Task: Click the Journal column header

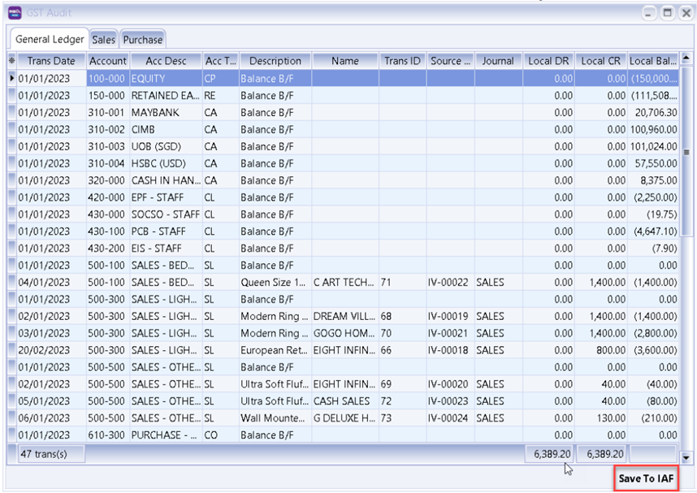Action: pyautogui.click(x=498, y=61)
